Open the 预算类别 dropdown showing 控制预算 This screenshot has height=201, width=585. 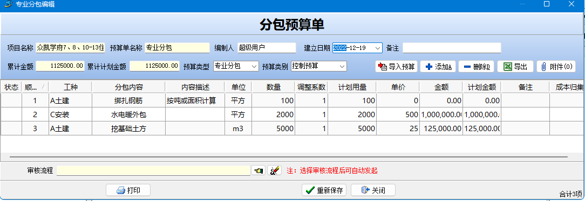pyautogui.click(x=342, y=66)
